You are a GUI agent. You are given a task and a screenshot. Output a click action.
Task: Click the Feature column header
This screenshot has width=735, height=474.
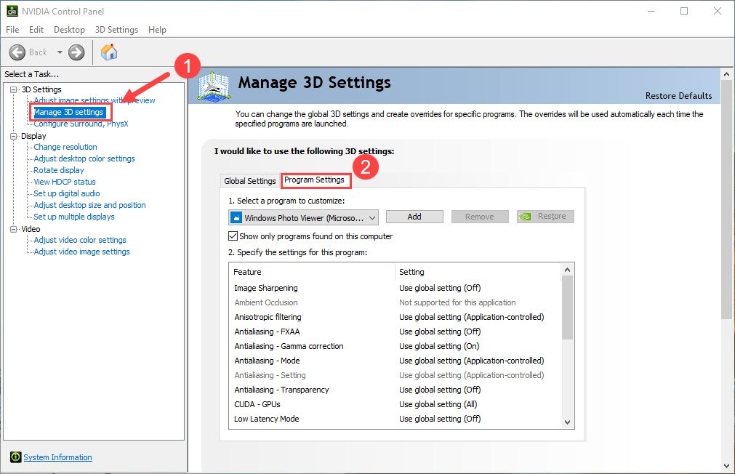click(x=312, y=272)
